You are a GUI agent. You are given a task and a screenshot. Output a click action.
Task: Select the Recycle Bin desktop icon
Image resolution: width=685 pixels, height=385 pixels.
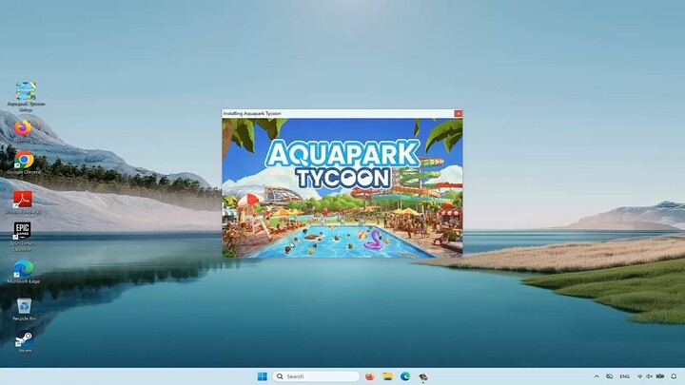[x=24, y=309]
